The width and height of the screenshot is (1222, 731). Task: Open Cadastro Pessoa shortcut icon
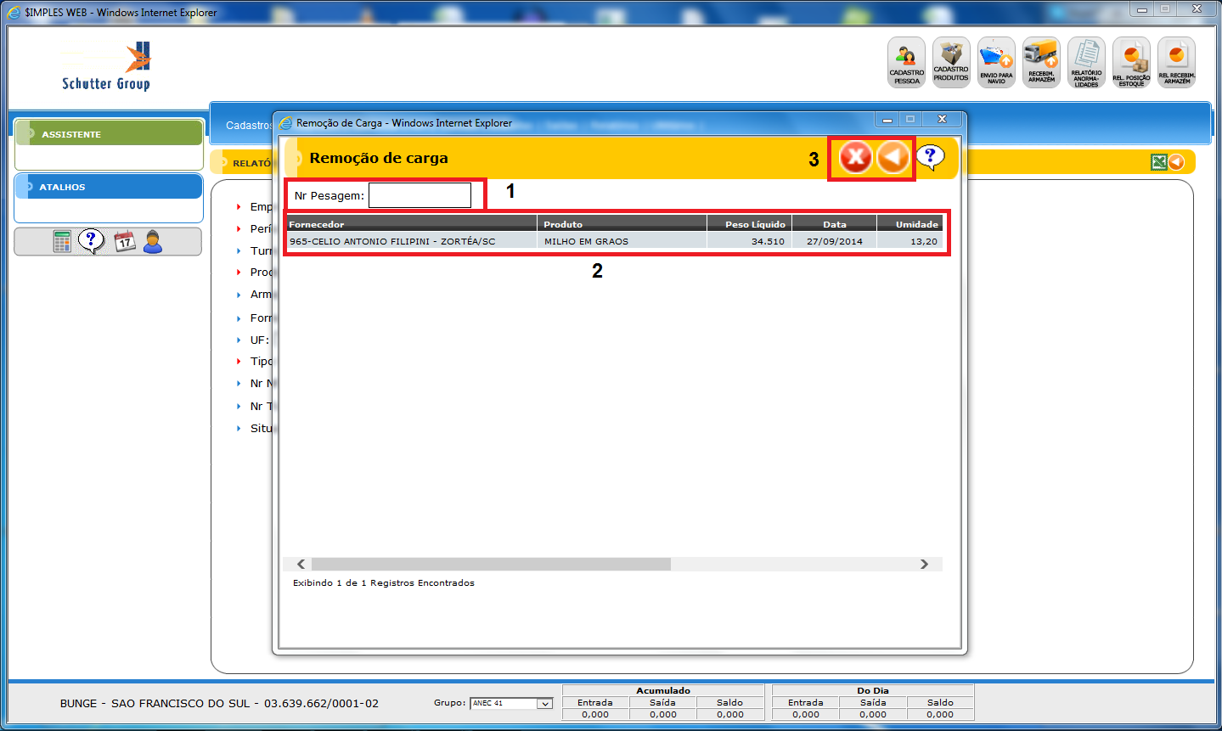point(906,62)
